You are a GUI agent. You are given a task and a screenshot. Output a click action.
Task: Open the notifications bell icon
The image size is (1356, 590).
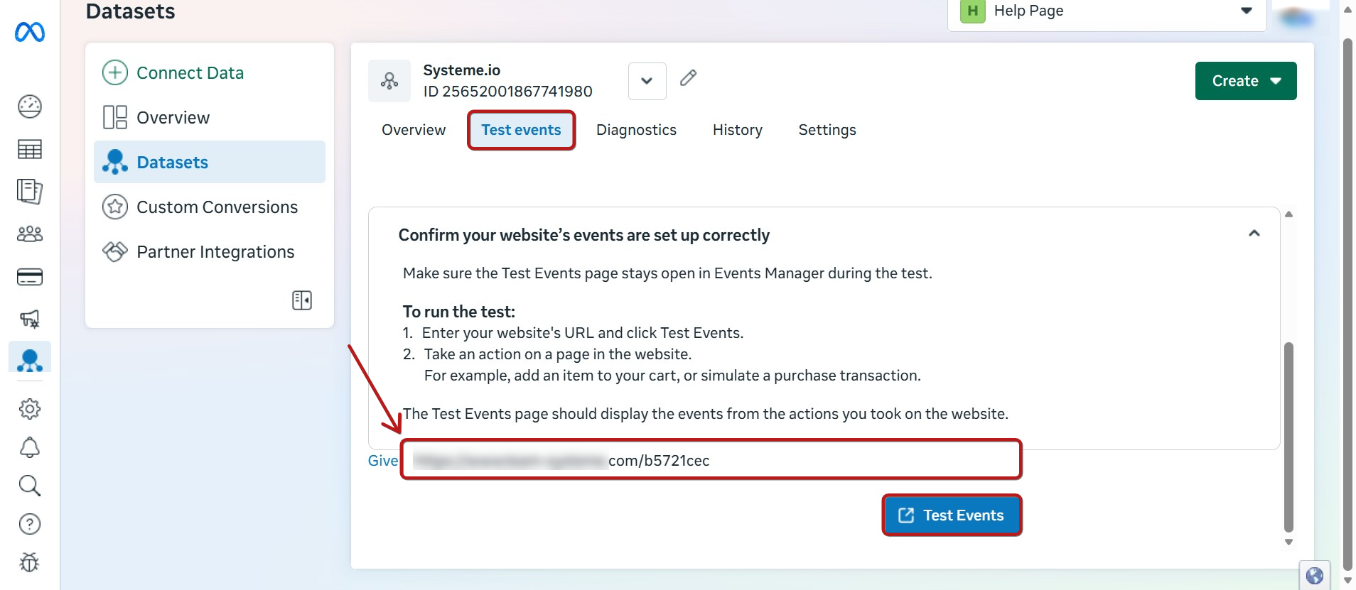pos(30,447)
